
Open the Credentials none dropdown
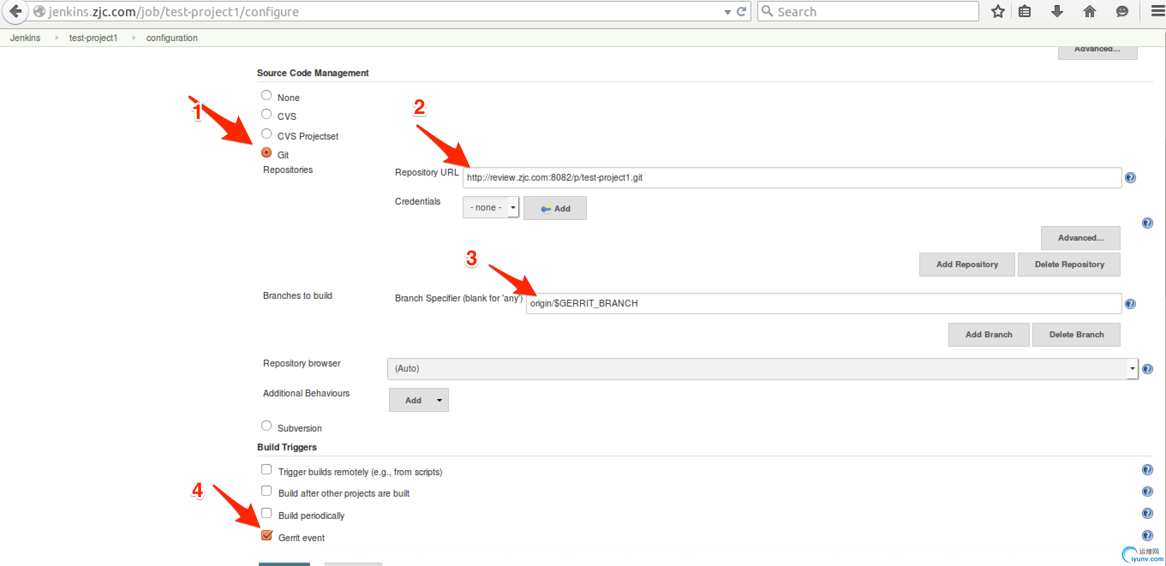[490, 208]
